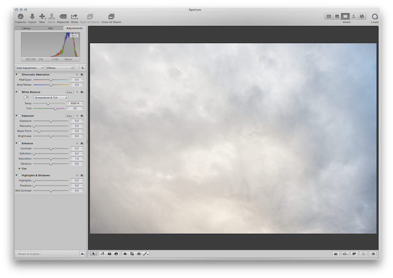The width and height of the screenshot is (393, 278).
Task: Switch to the Split View layout
Action: coord(337,16)
